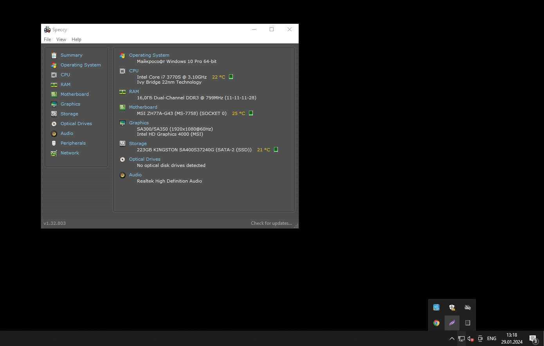Open the CPU sidebar entry
Viewport: 544px width, 346px height.
[65, 75]
